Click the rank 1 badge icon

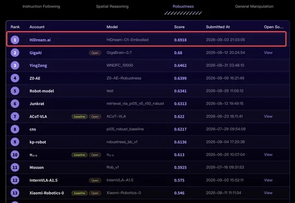15,40
